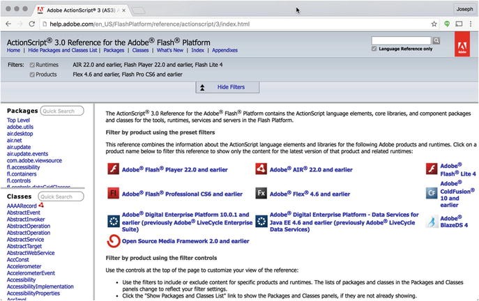Click the Adobe favicon on the browser tab
This screenshot has height=301, width=479.
click(40, 10)
